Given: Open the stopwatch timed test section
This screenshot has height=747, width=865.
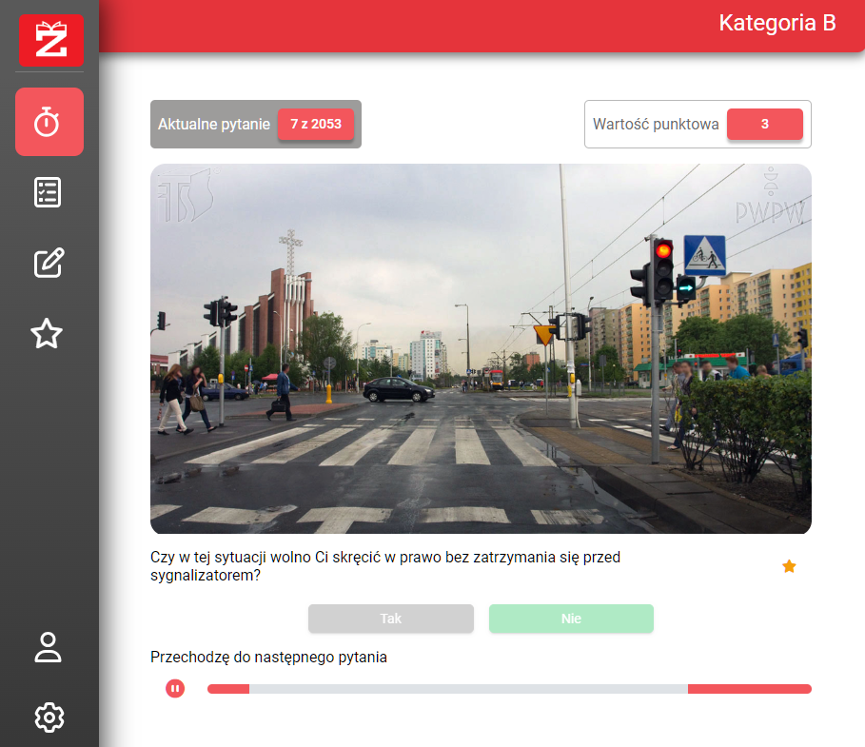Looking at the screenshot, I should coord(49,122).
